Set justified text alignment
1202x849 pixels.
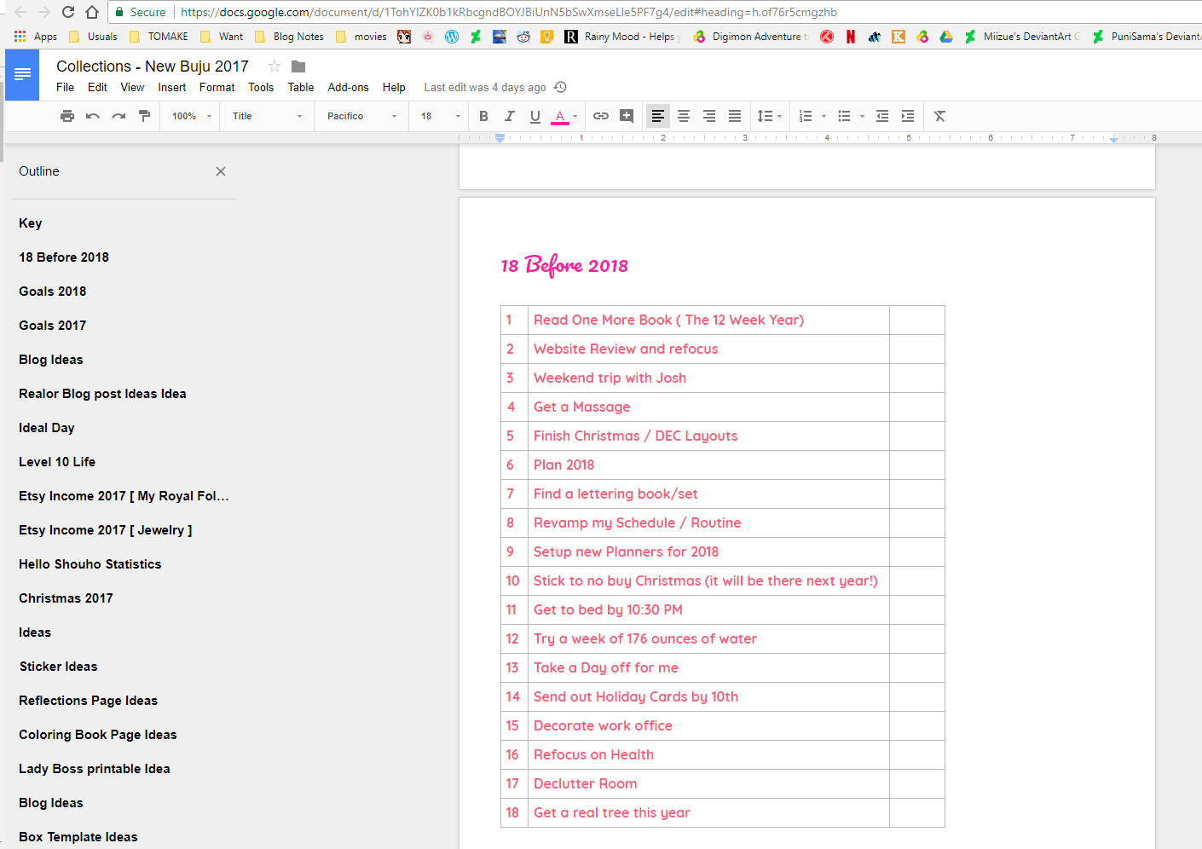click(735, 116)
